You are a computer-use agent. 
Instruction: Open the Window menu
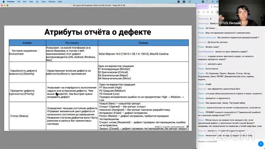pos(52,2)
